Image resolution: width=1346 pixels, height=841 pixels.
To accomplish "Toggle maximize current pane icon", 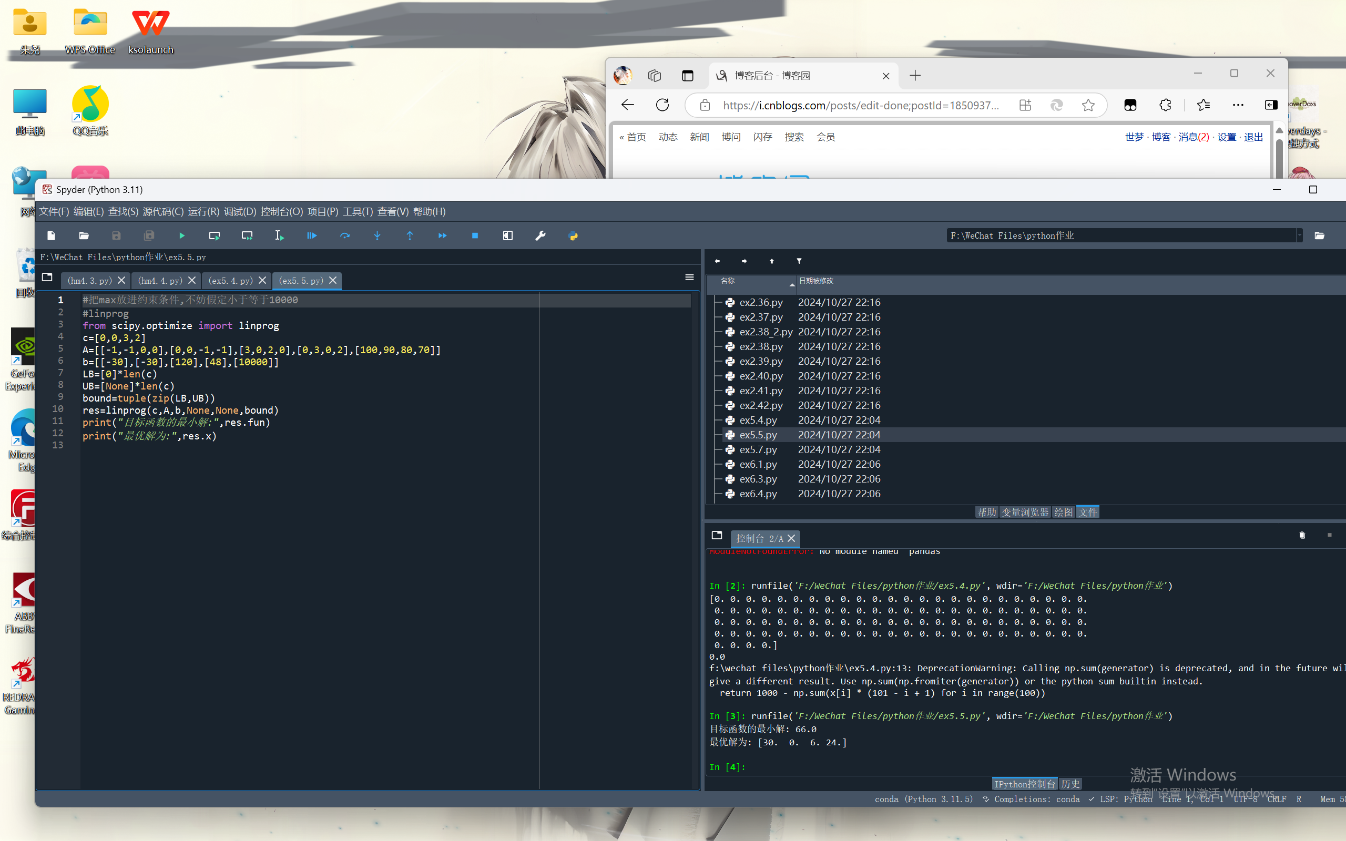I will point(508,236).
